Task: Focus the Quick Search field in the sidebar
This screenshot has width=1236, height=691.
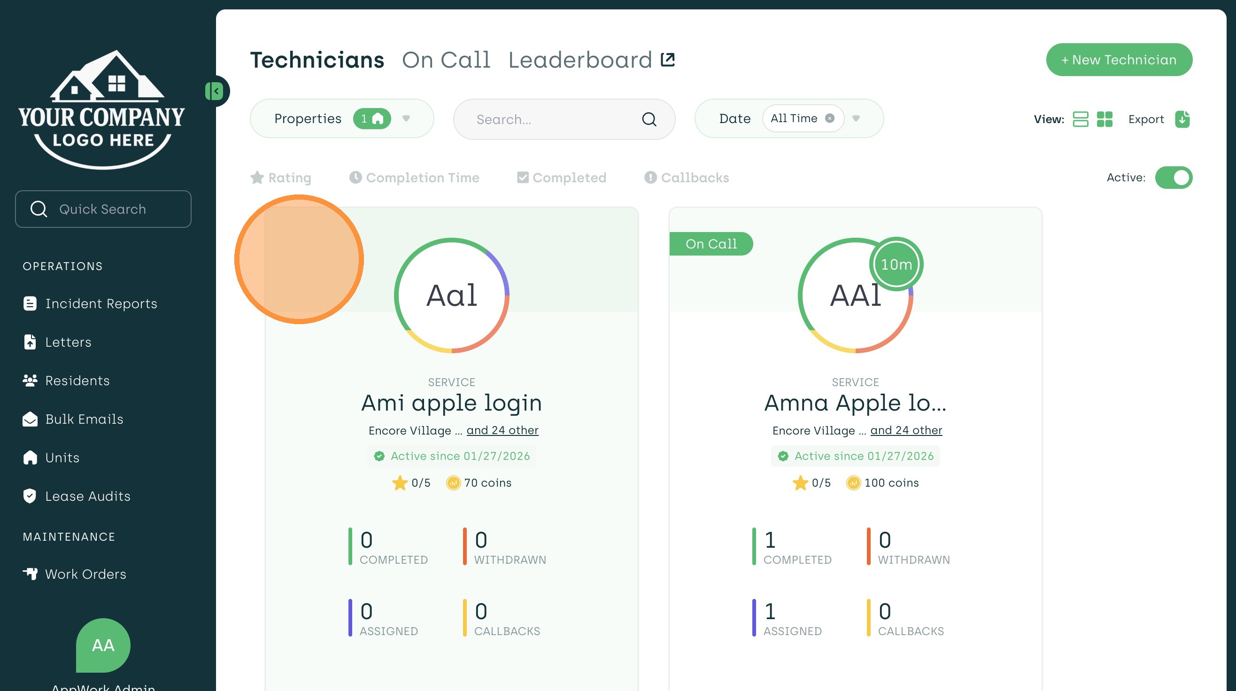Action: click(x=103, y=209)
